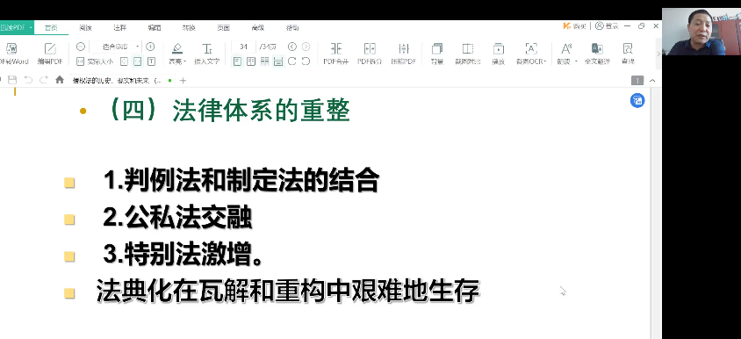Rotate the page clockwise in toolbar

(292, 61)
